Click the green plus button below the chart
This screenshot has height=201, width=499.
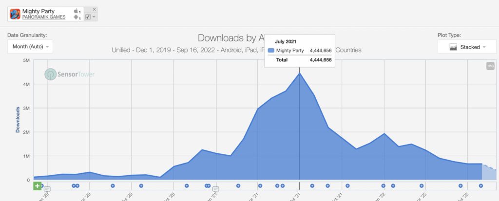click(x=38, y=186)
